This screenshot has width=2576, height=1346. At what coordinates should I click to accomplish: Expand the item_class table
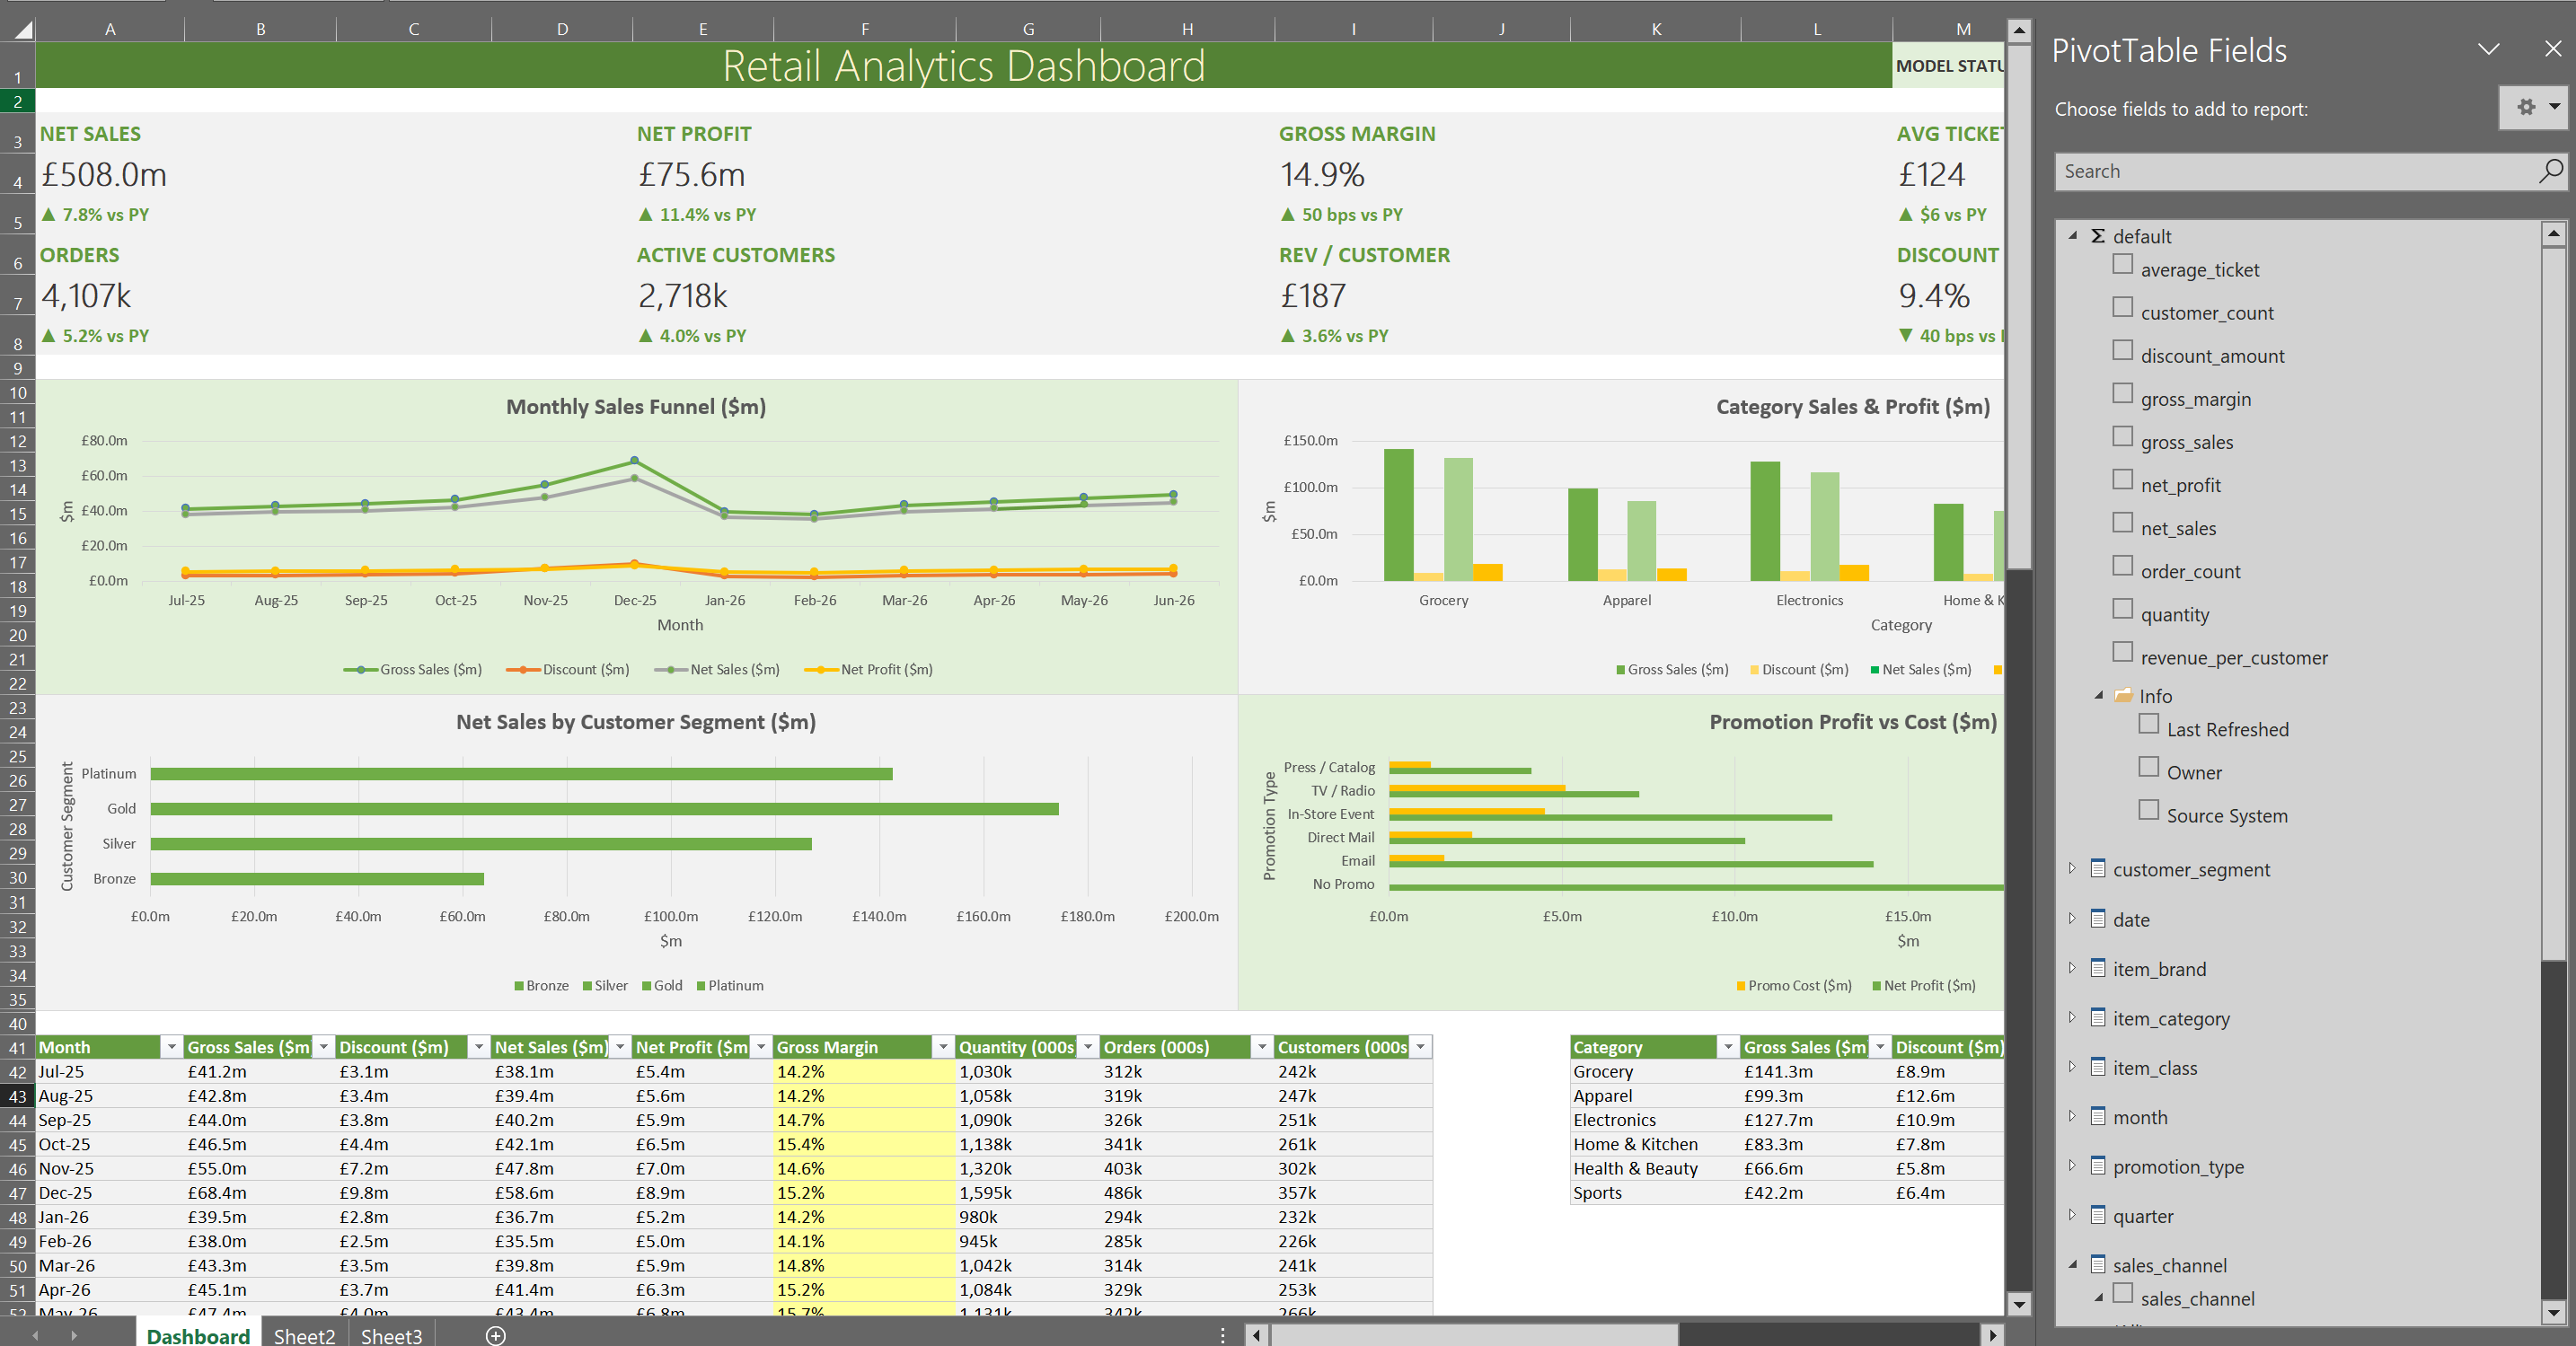pos(2072,1066)
